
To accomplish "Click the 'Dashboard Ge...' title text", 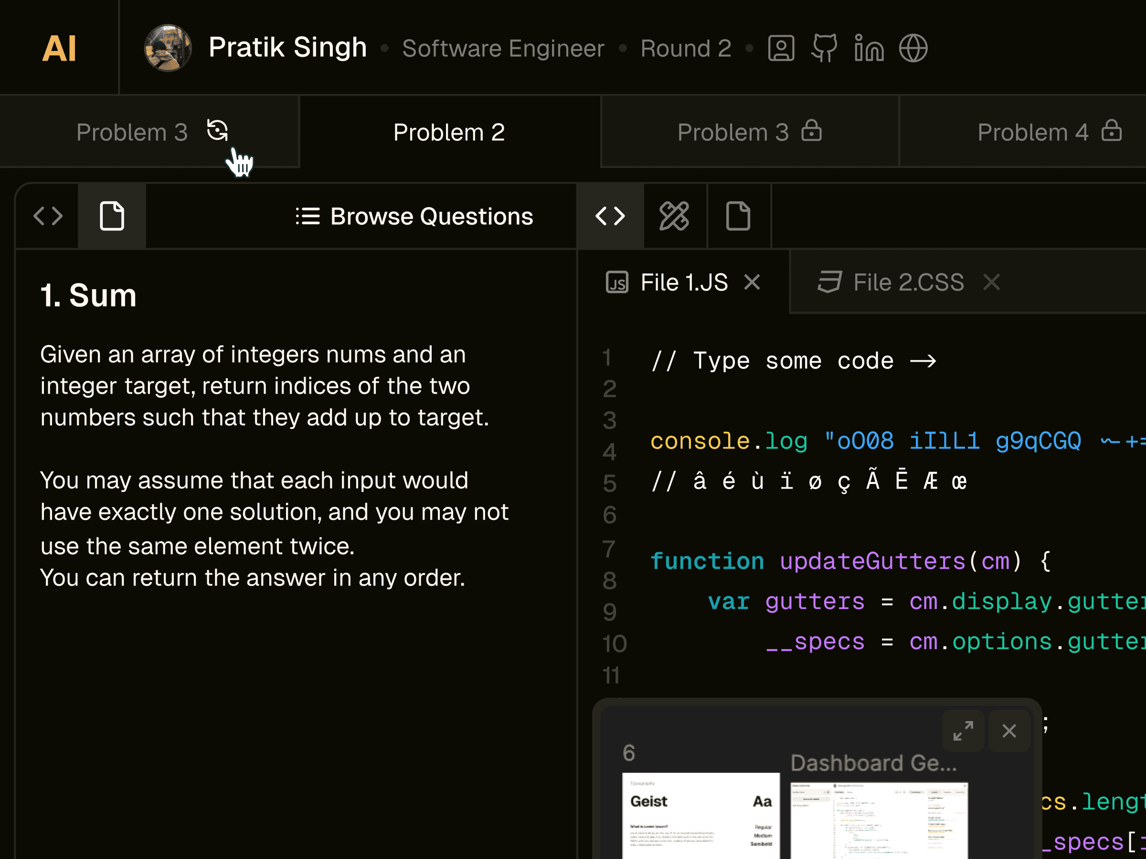I will [x=873, y=763].
